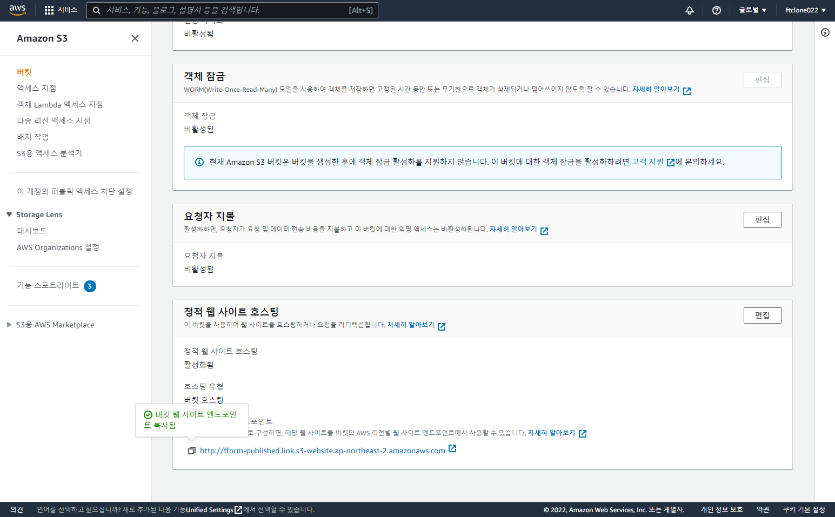The width and height of the screenshot is (835, 517).
Task: Open the AWS home logo
Action: coord(17,10)
